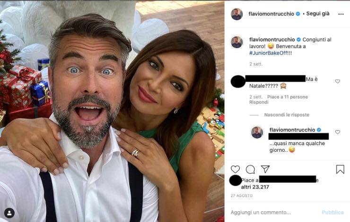Like flaviomontrucchio's reply comment
Viewport: 350px width, 222px height.
(338, 132)
